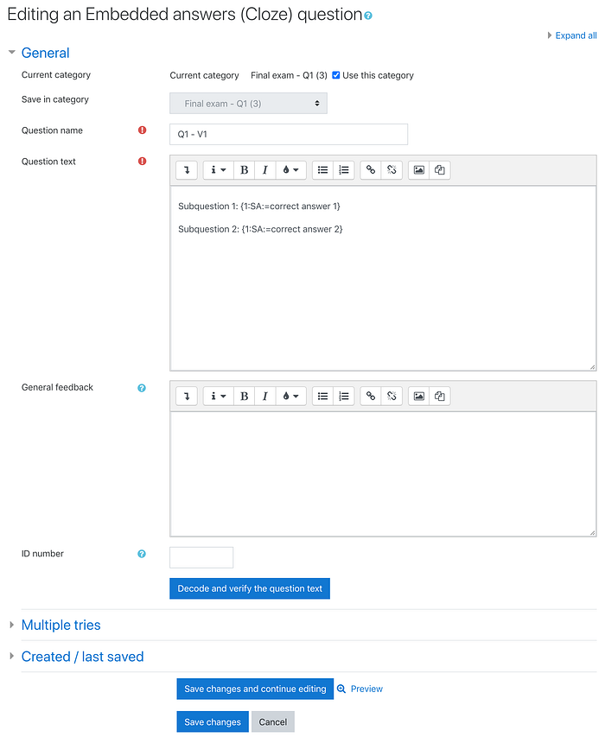Open help for ID number
The height and width of the screenshot is (737, 605).
click(x=142, y=554)
